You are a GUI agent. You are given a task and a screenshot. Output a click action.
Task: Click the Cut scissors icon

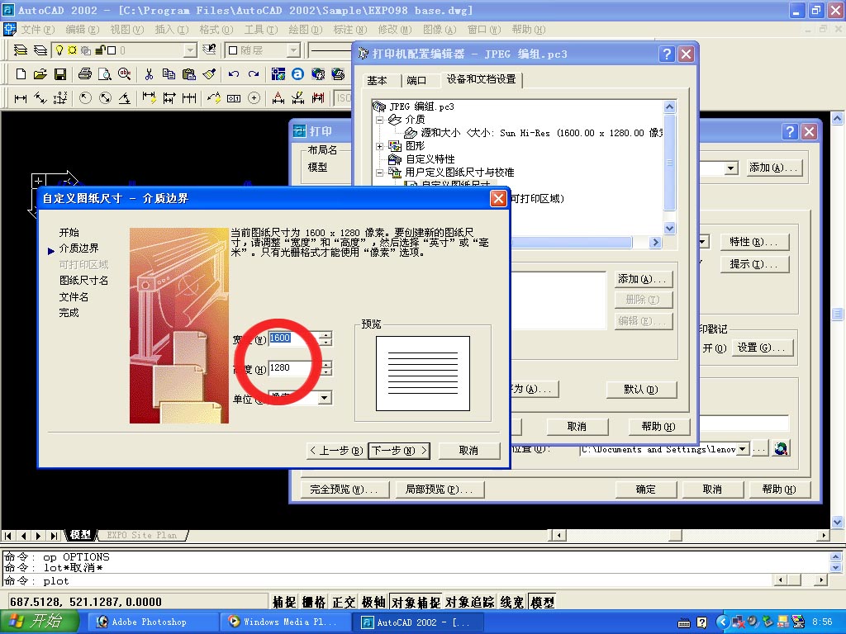pyautogui.click(x=149, y=73)
